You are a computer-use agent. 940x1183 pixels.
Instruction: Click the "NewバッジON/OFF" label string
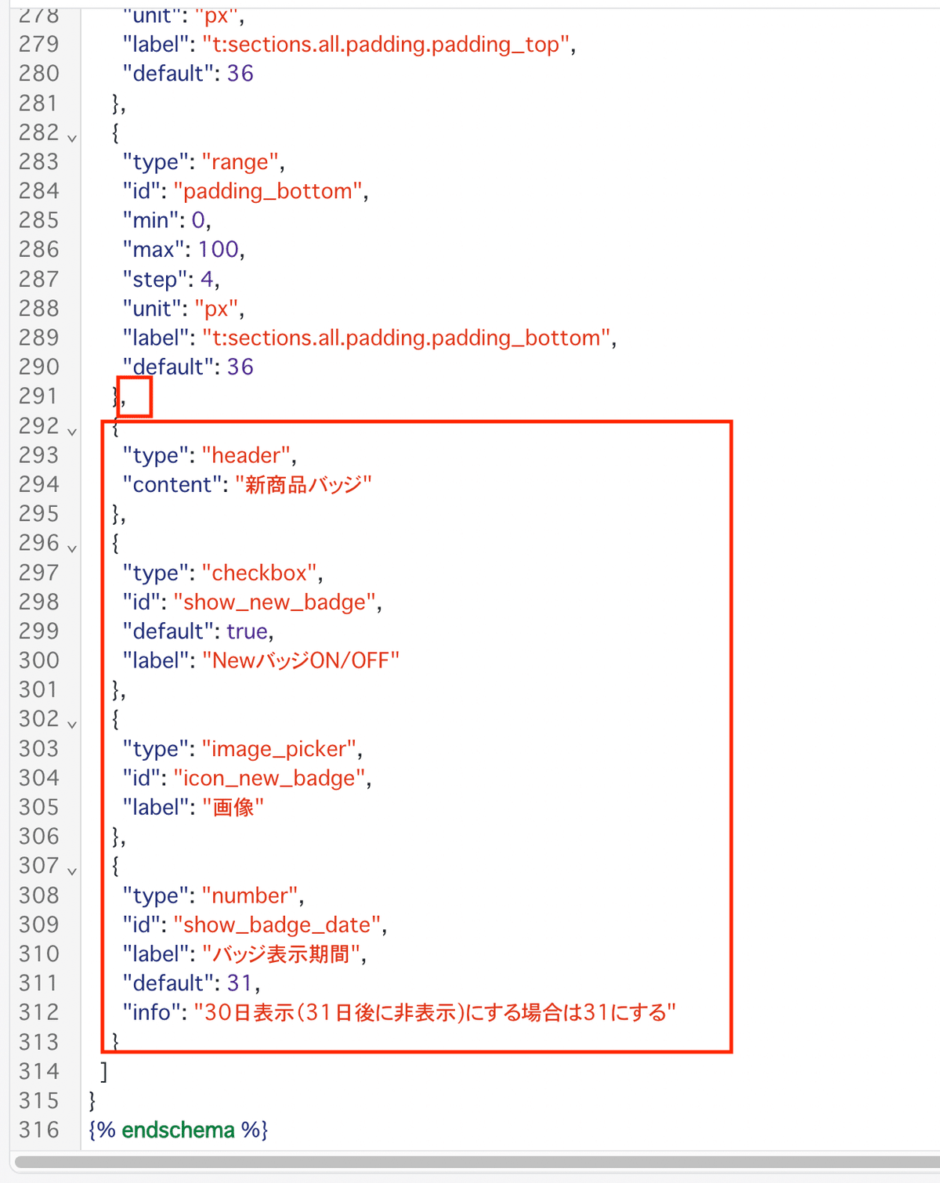point(301,660)
